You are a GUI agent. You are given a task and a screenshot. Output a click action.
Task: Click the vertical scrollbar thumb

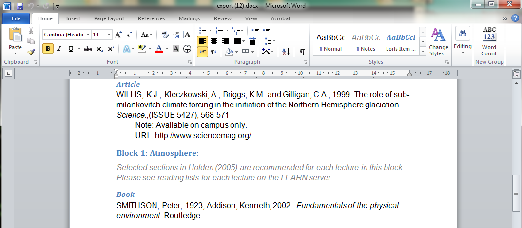pos(516,193)
